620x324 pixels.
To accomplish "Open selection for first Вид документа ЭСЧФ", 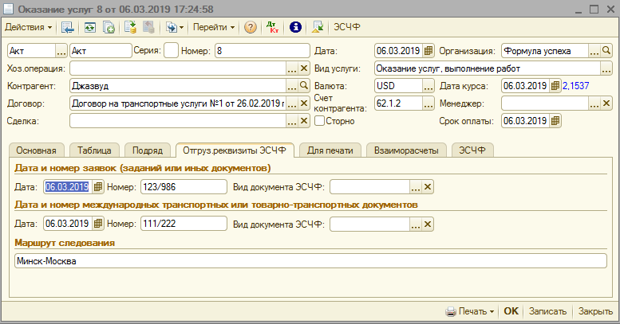I will click(x=416, y=186).
